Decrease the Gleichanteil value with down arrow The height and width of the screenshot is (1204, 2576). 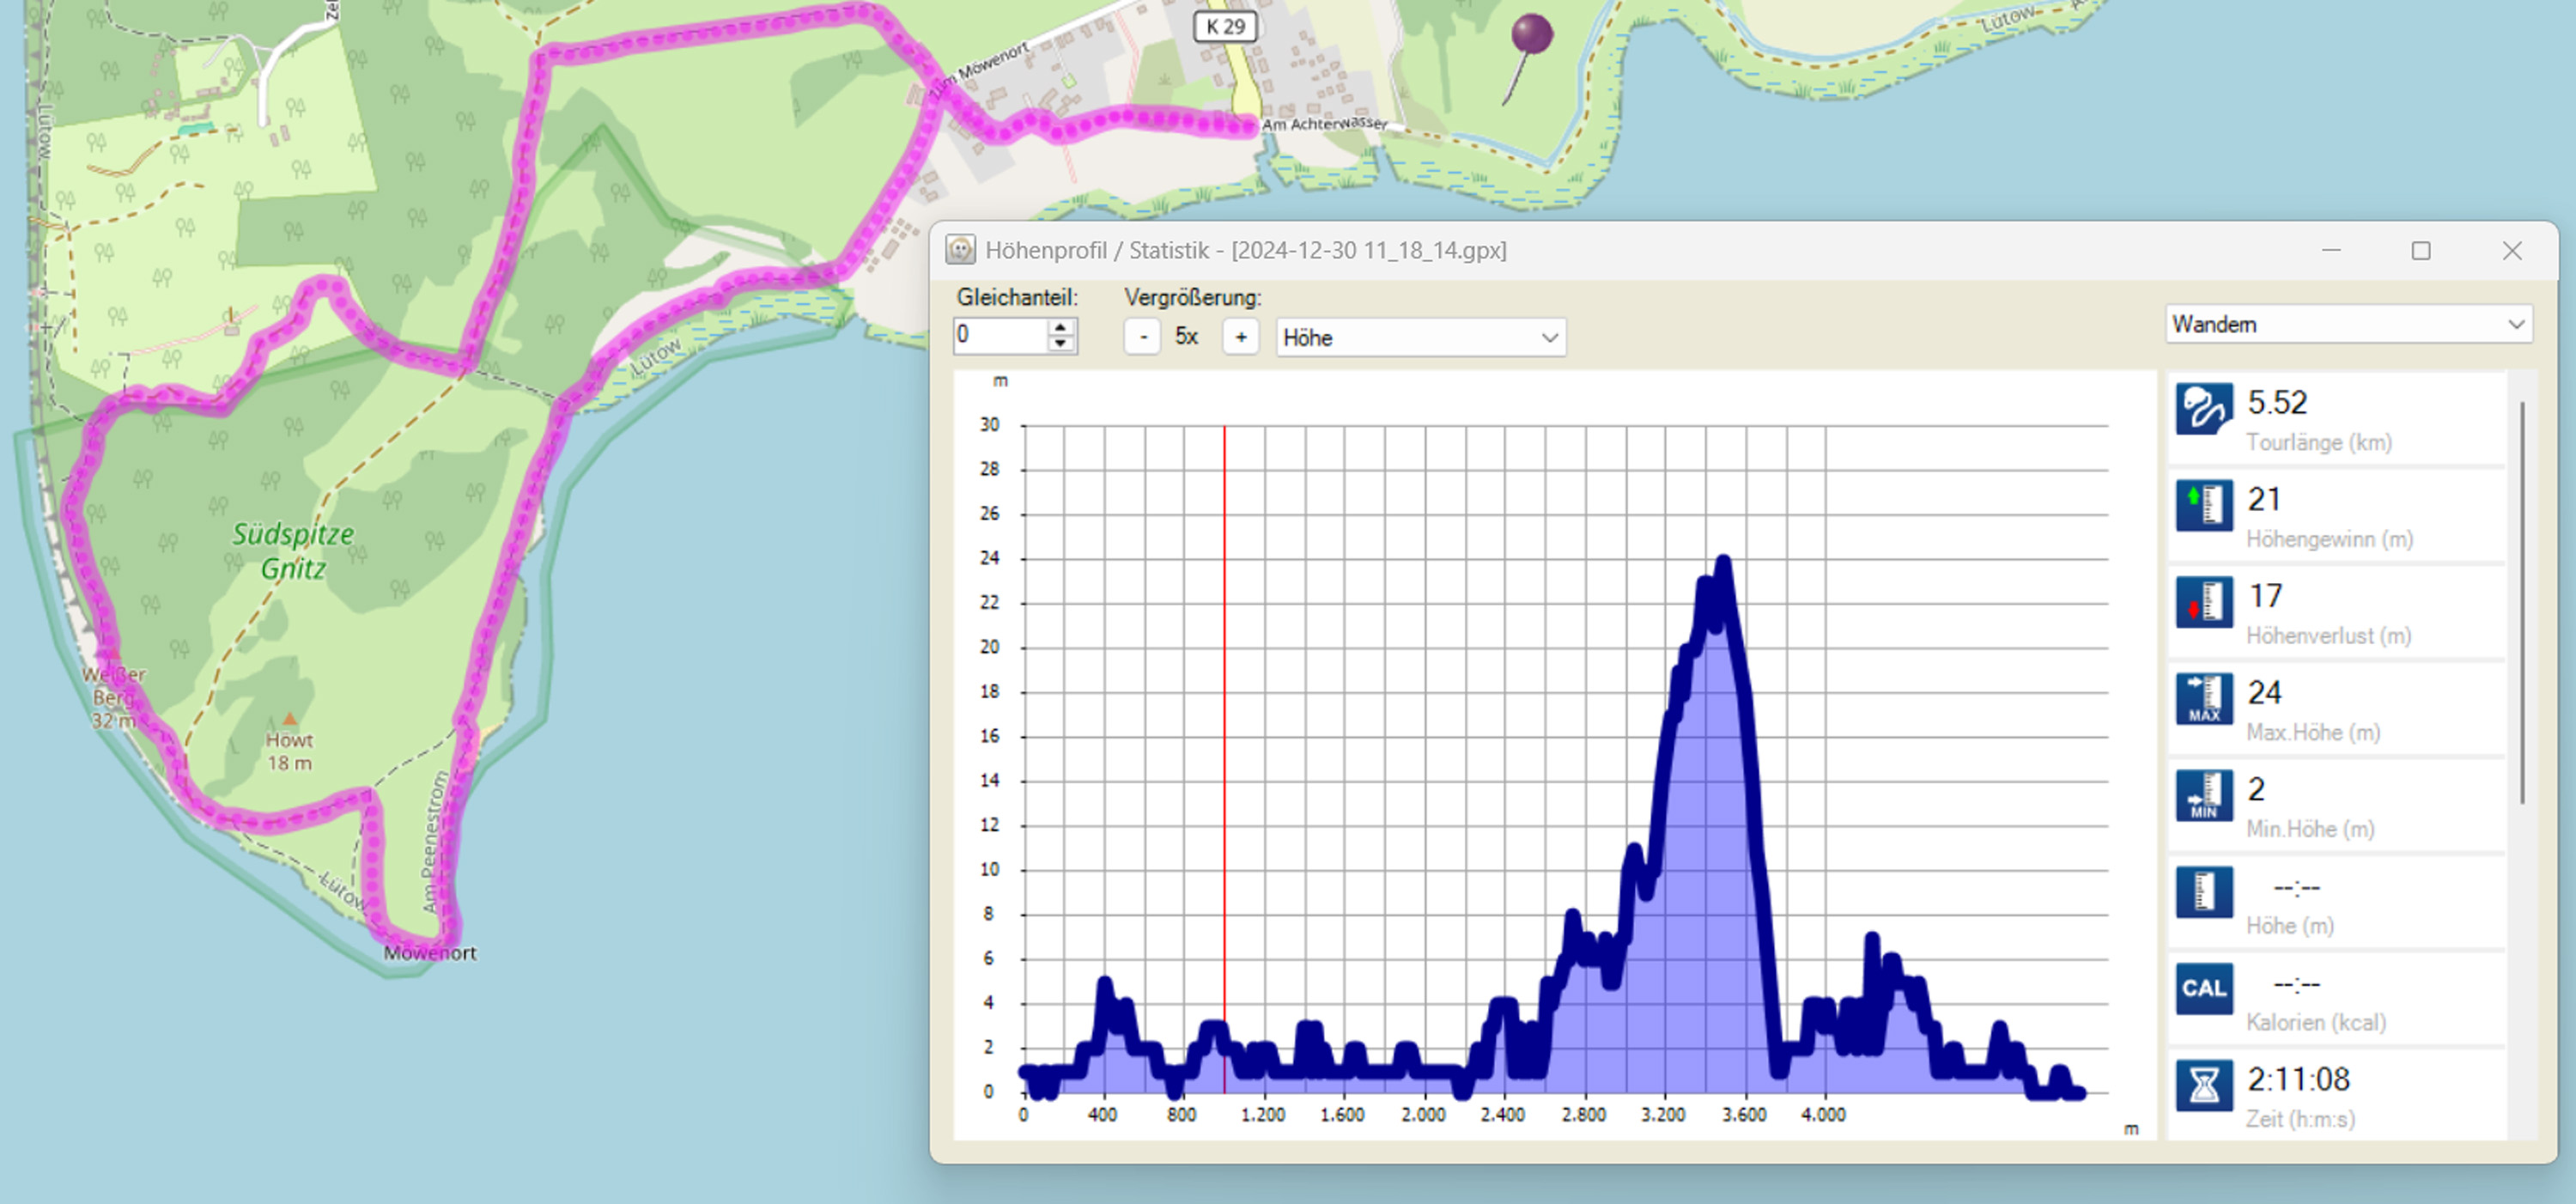coord(1060,344)
